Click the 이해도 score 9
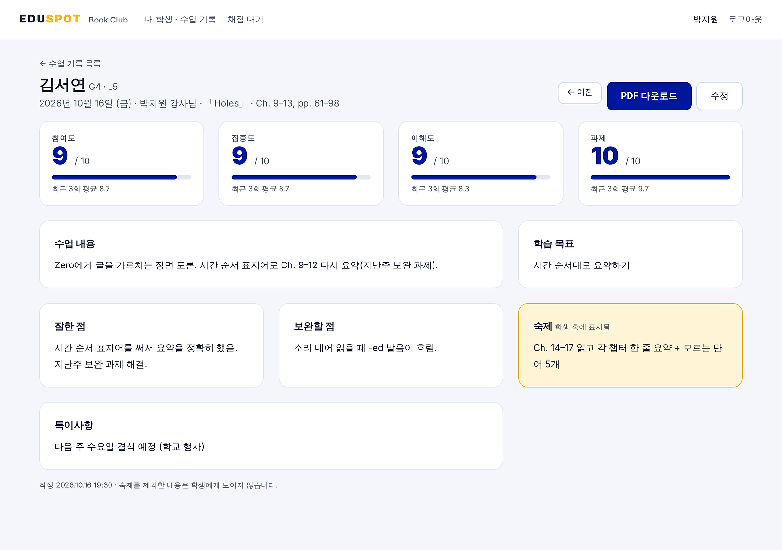Viewport: 782px width, 550px height. [419, 156]
